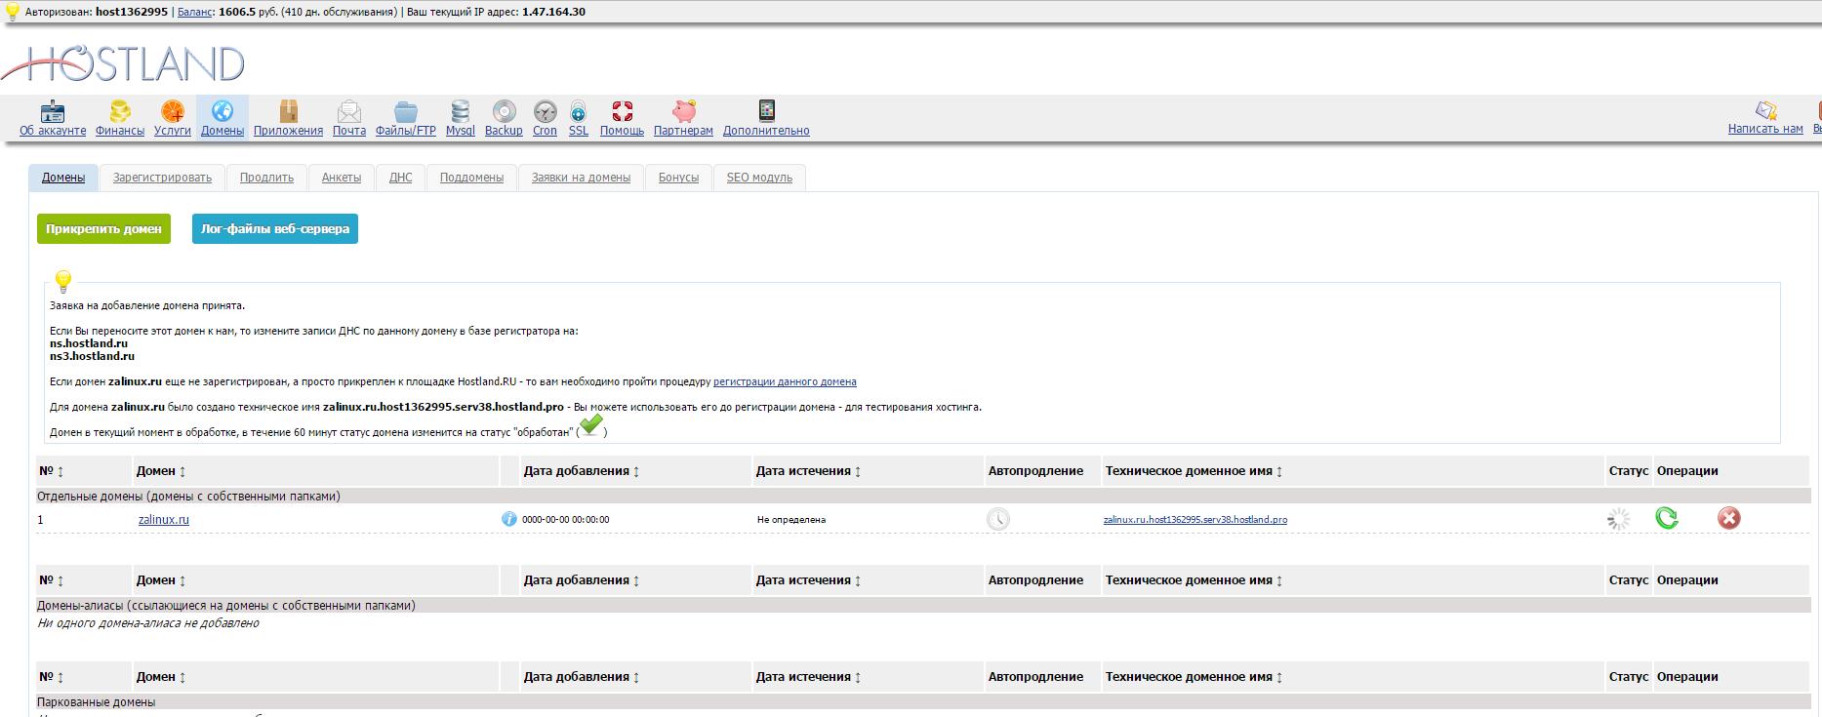Viewport: 1822px width, 717px height.
Task: Delete zalinux.ru with the red cross icon
Action: [1728, 518]
